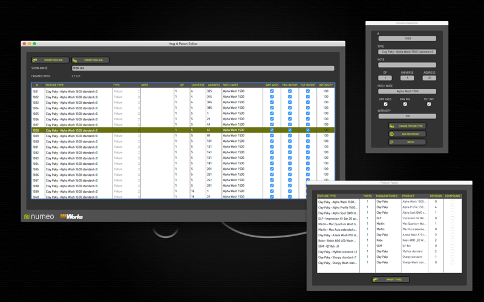Open Type dropdown for fixture 1038

(126, 185)
